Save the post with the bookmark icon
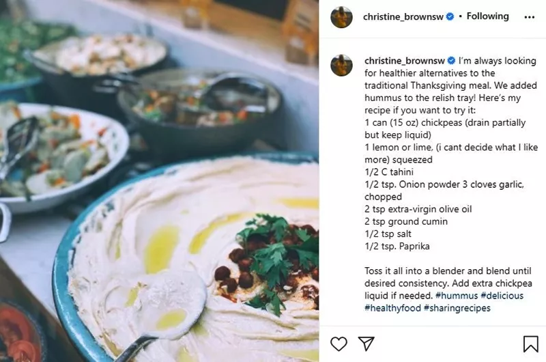 pos(530,344)
